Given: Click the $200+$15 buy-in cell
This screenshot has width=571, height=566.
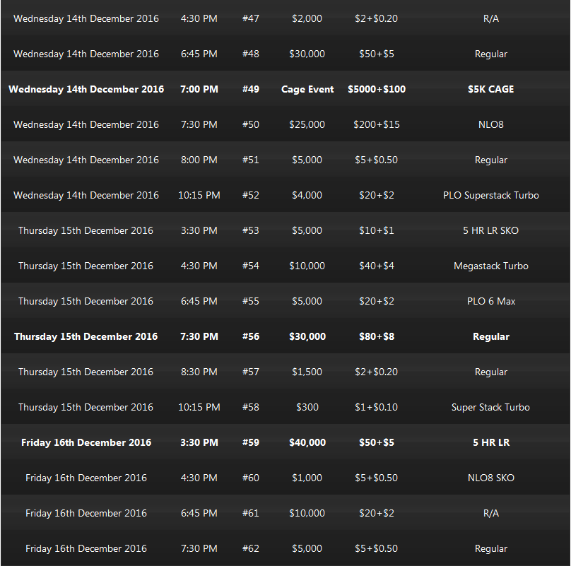Looking at the screenshot, I should (x=376, y=124).
